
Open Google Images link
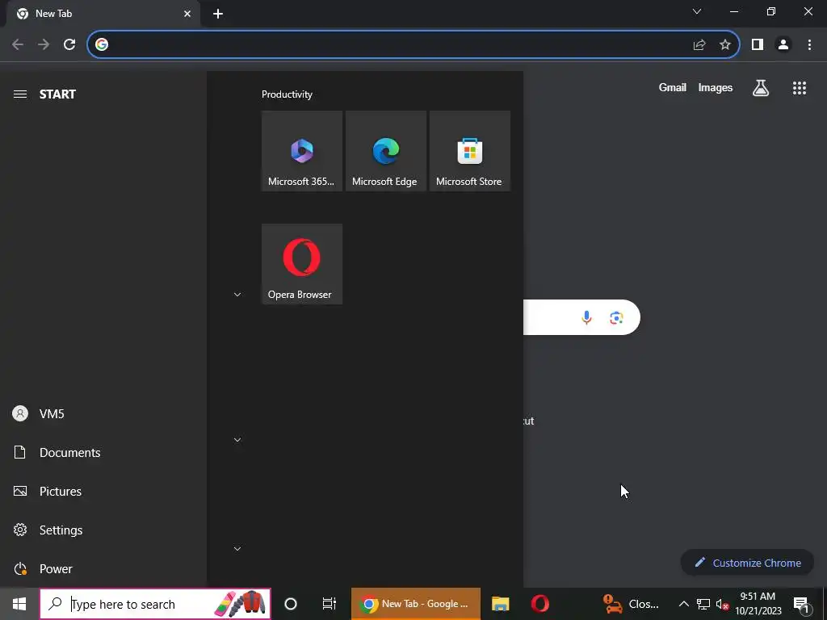click(716, 87)
